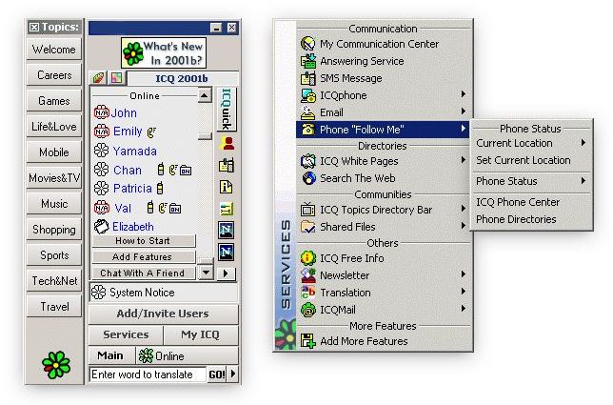Click the My Communication Center icon
Image resolution: width=613 pixels, height=405 pixels.
[308, 44]
